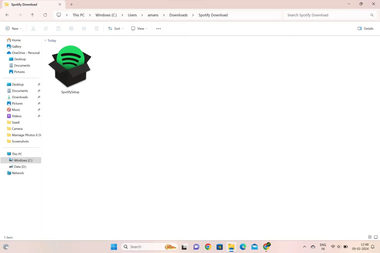Viewport: 380px width, 253px height.
Task: Select the Cut icon in toolbar
Action: (33, 28)
